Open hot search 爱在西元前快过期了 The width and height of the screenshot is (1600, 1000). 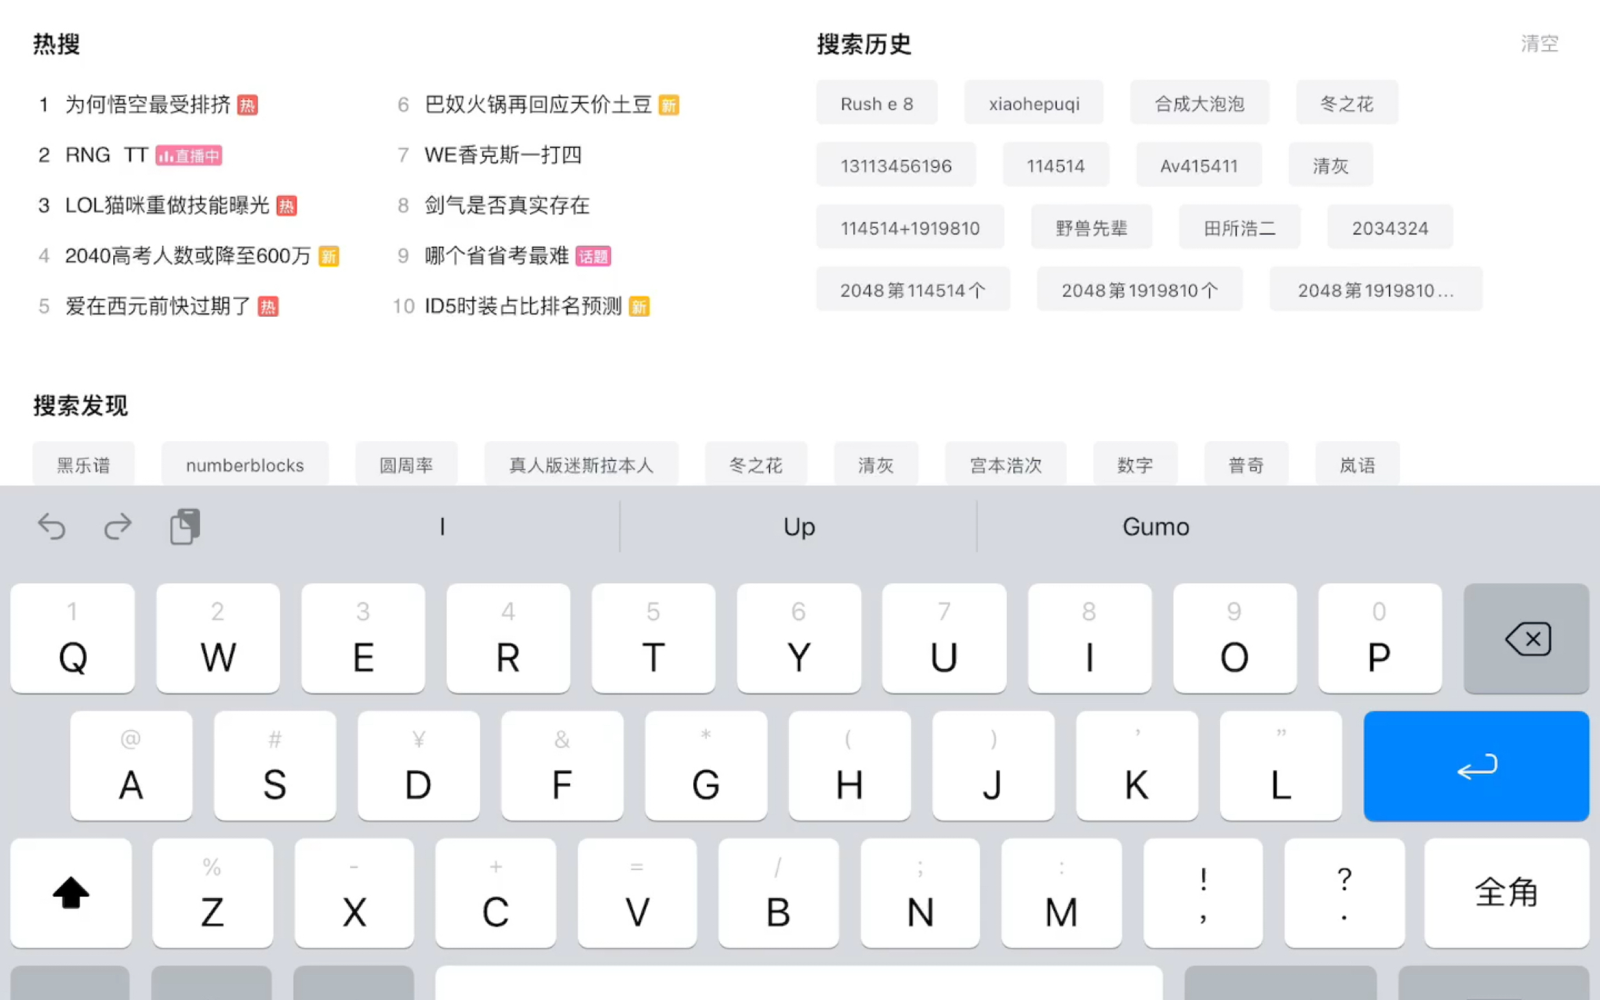(158, 306)
